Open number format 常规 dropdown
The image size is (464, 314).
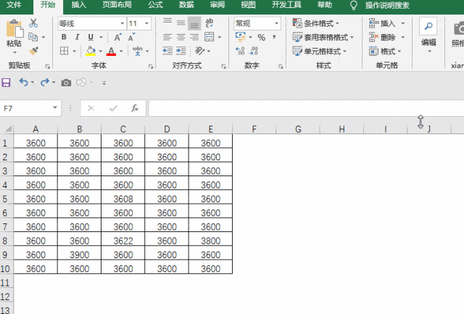[x=276, y=23]
